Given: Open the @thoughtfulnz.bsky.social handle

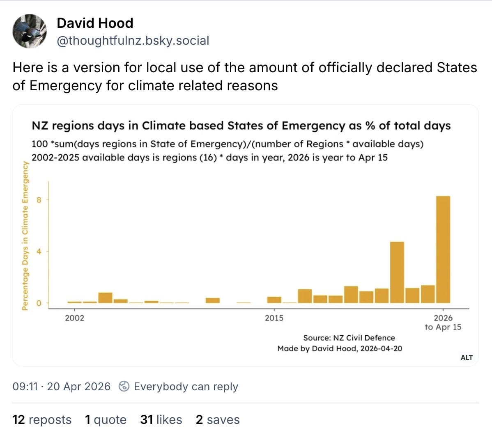Looking at the screenshot, I should coord(133,41).
